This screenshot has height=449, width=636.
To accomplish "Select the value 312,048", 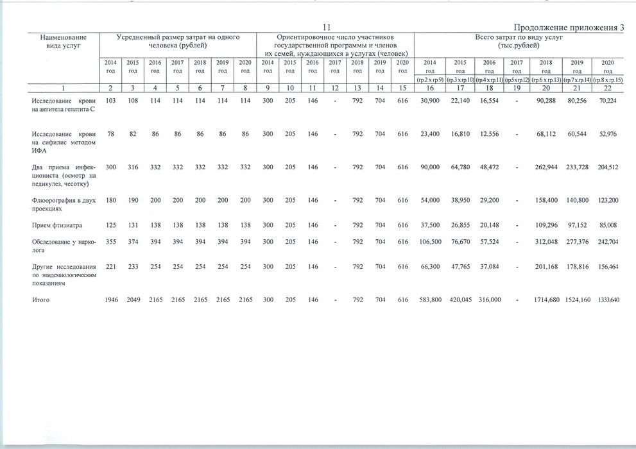I will 546,242.
